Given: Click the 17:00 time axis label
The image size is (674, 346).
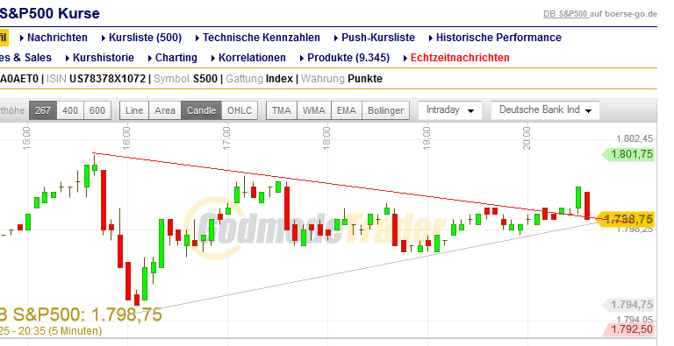Looking at the screenshot, I should click(x=226, y=138).
